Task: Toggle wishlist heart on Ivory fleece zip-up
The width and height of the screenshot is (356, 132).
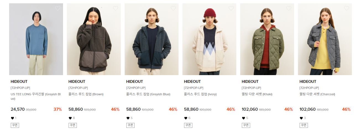Action: [231, 8]
